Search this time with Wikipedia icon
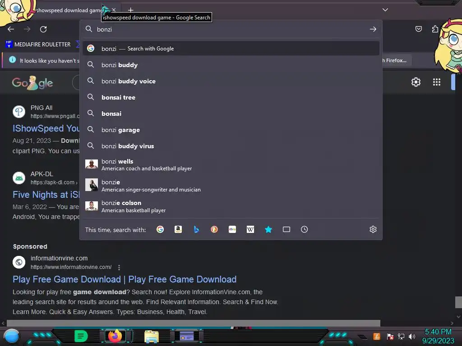Viewport: 462px width, 346px height. [x=250, y=229]
